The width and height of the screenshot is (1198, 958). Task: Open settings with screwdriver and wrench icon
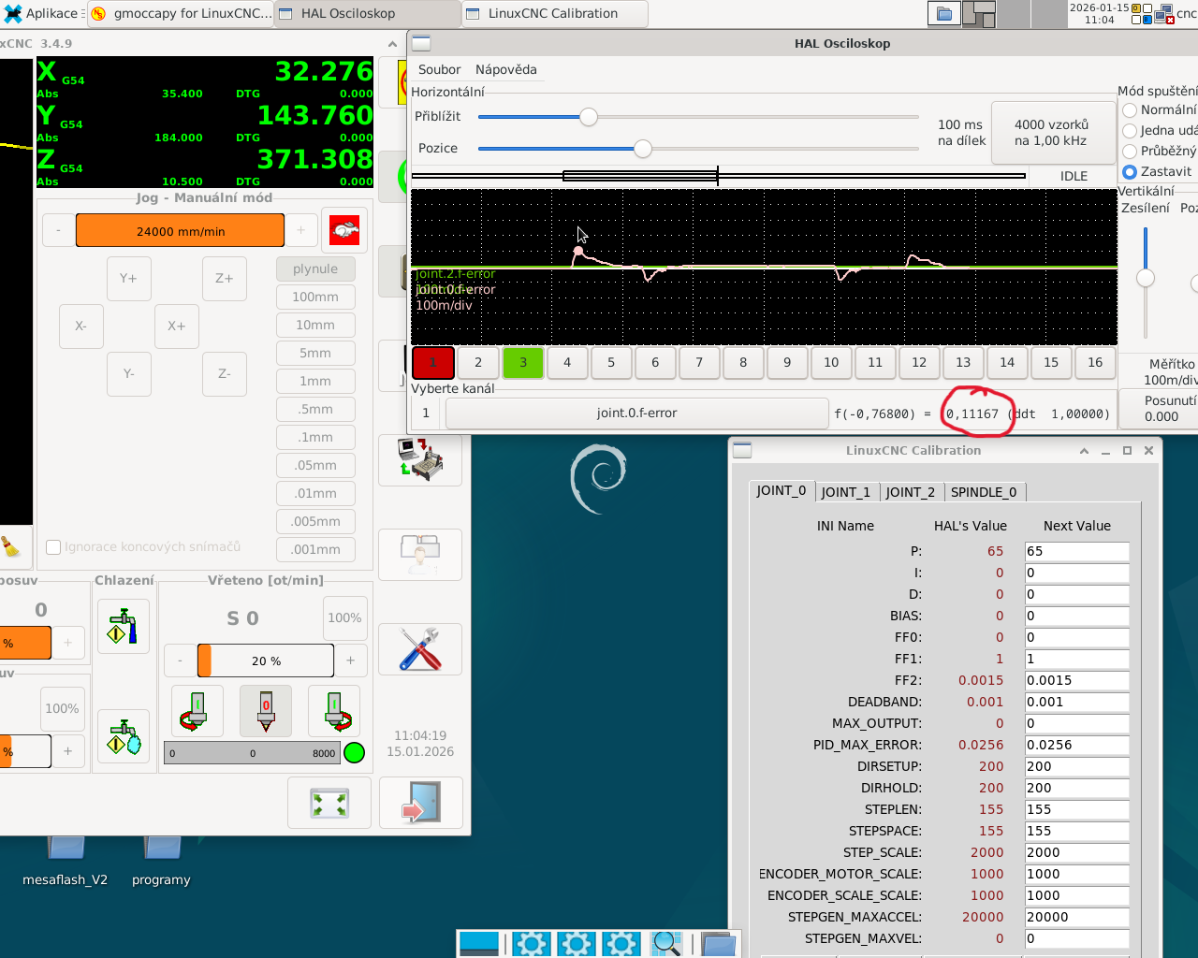point(420,648)
